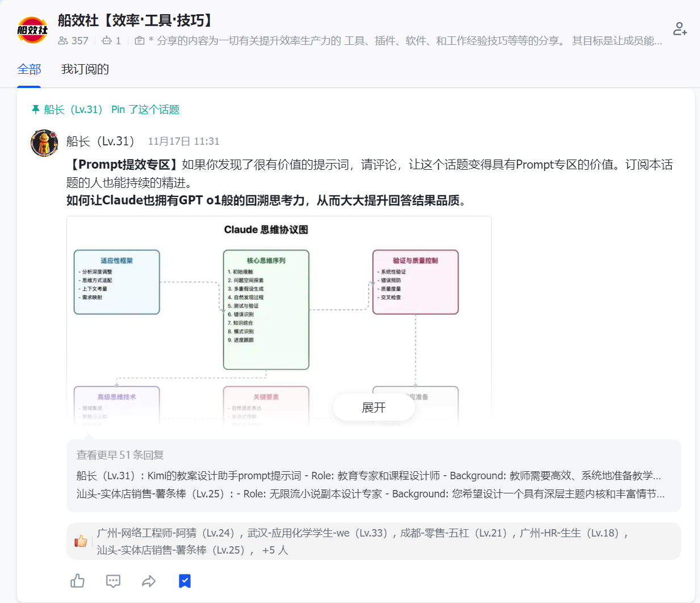
Task: Open the Claude 思维协议图 image
Action: (x=279, y=321)
